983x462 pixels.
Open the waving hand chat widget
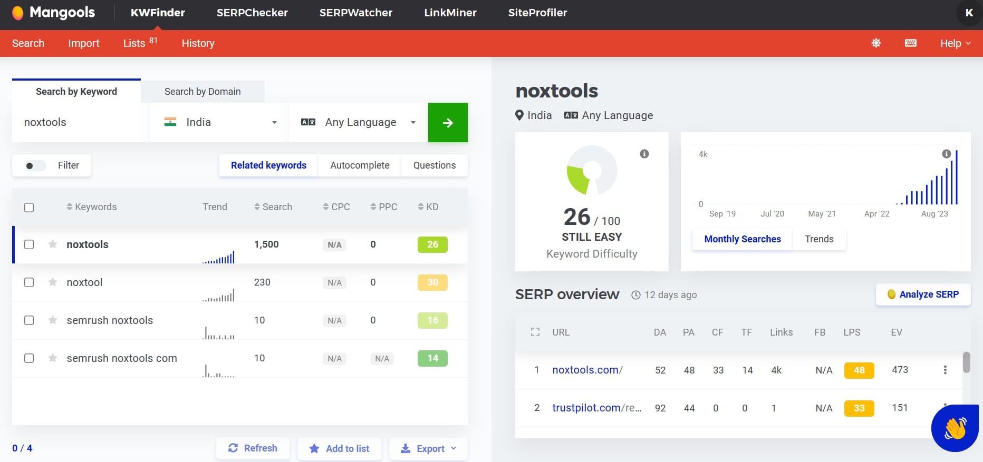click(955, 428)
